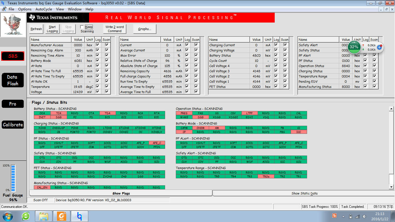395x222 pixels.
Task: Open the AutoCycle menu
Action: pos(44,9)
